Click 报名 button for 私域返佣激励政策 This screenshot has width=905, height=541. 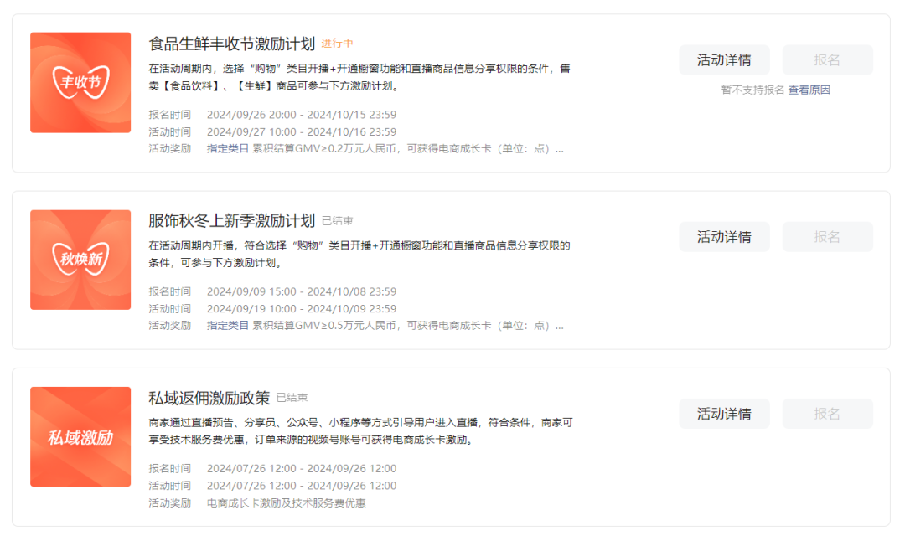coord(827,414)
